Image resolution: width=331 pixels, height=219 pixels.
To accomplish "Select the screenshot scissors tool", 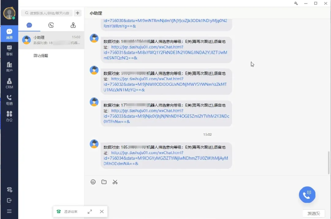I will pos(115,182).
